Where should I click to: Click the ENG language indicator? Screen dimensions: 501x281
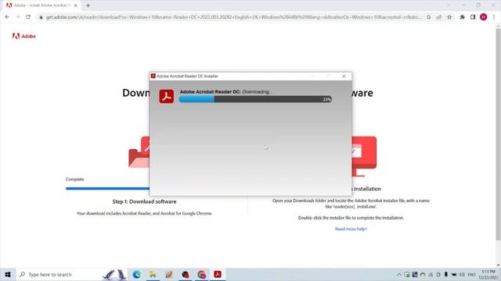(471, 274)
